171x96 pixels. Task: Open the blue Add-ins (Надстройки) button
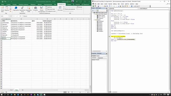[x=16, y=9]
